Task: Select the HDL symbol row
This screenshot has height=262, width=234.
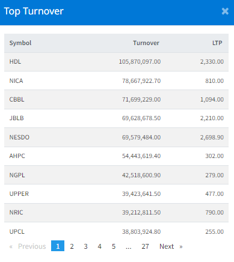Action: (x=116, y=62)
